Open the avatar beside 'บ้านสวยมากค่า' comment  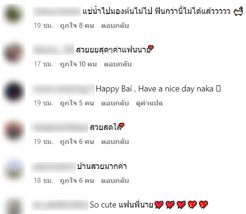pyautogui.click(x=13, y=169)
